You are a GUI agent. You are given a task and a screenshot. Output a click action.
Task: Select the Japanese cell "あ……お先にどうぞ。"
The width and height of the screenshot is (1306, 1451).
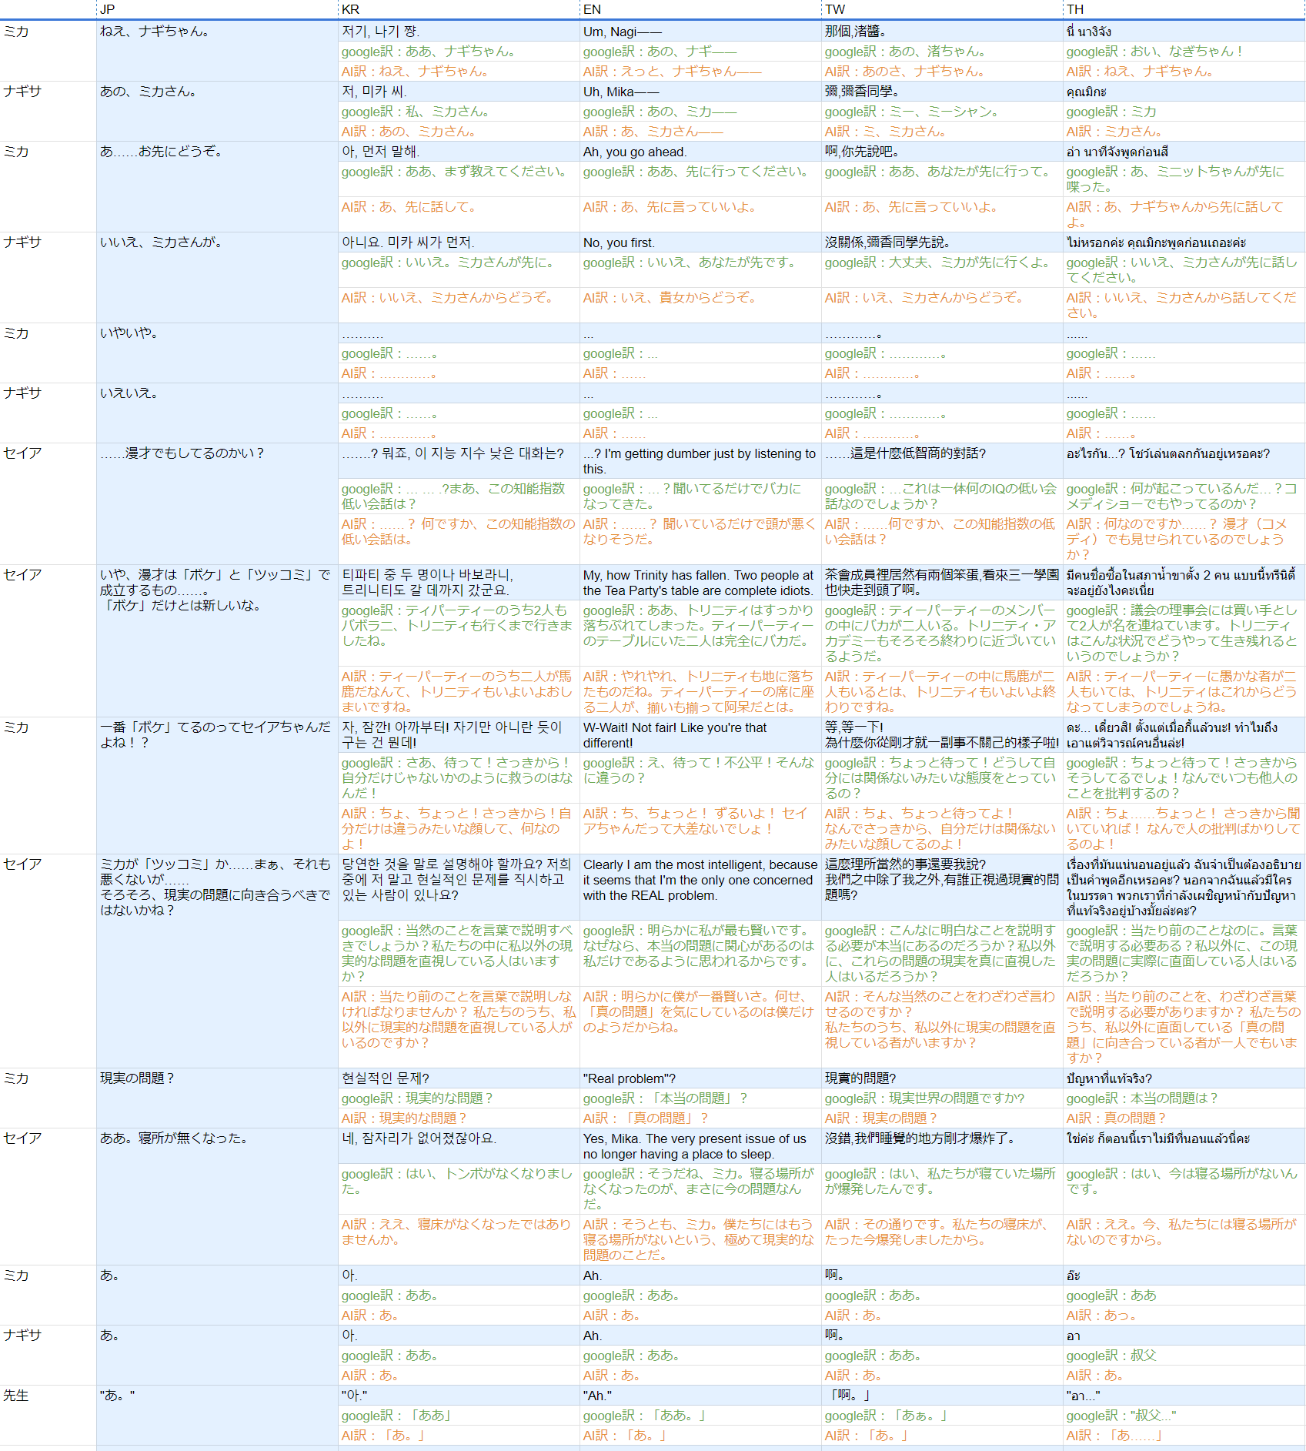point(217,152)
